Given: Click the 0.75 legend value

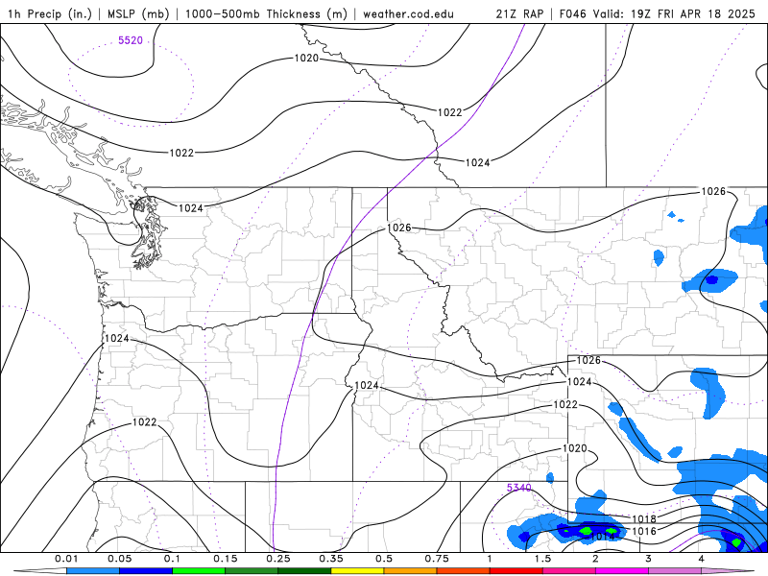Looking at the screenshot, I should coord(437,559).
